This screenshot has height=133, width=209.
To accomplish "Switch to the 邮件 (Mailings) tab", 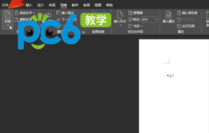I will click(75, 5).
